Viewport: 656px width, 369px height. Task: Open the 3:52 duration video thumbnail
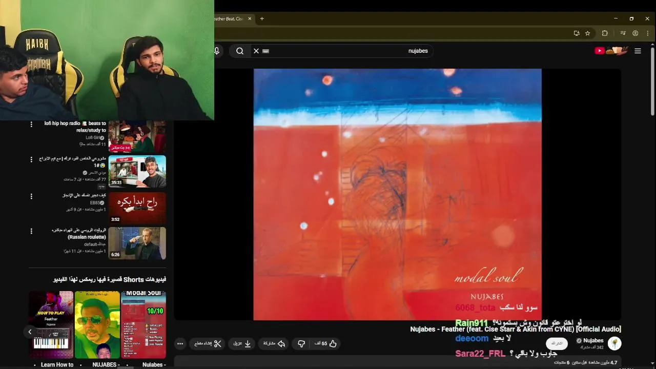coord(137,208)
